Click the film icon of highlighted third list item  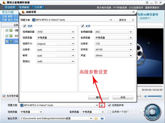pos(11,41)
